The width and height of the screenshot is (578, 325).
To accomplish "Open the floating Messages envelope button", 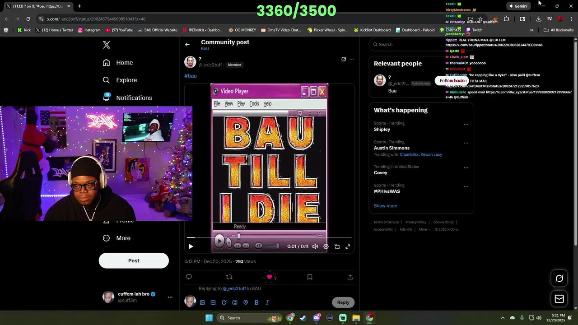I will pos(559,299).
